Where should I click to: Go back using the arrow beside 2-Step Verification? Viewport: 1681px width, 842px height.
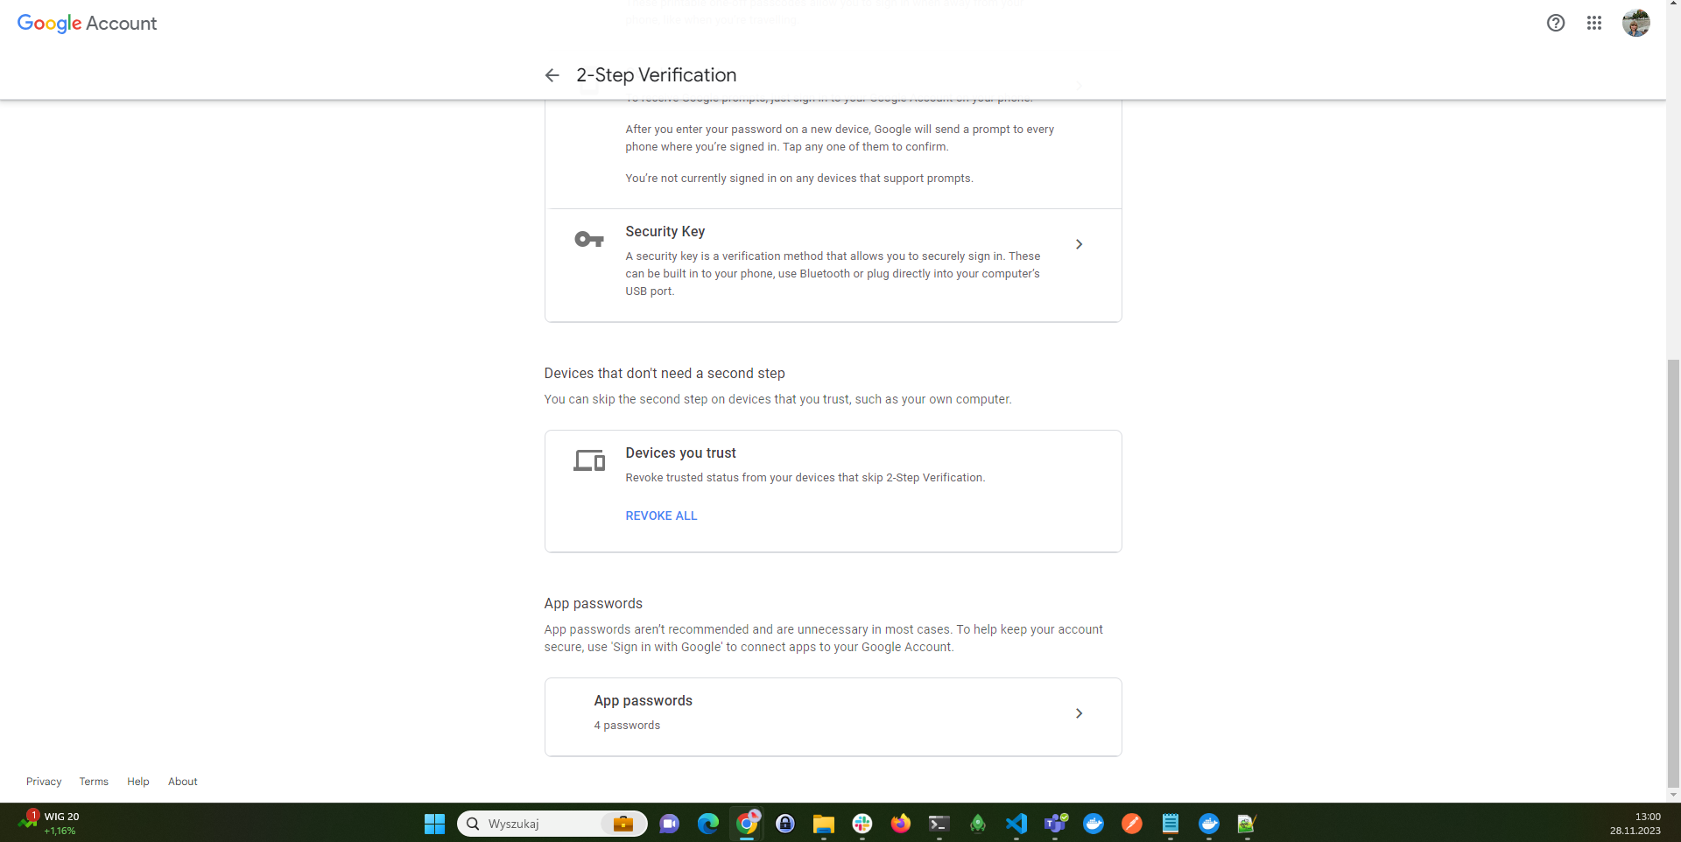[552, 75]
